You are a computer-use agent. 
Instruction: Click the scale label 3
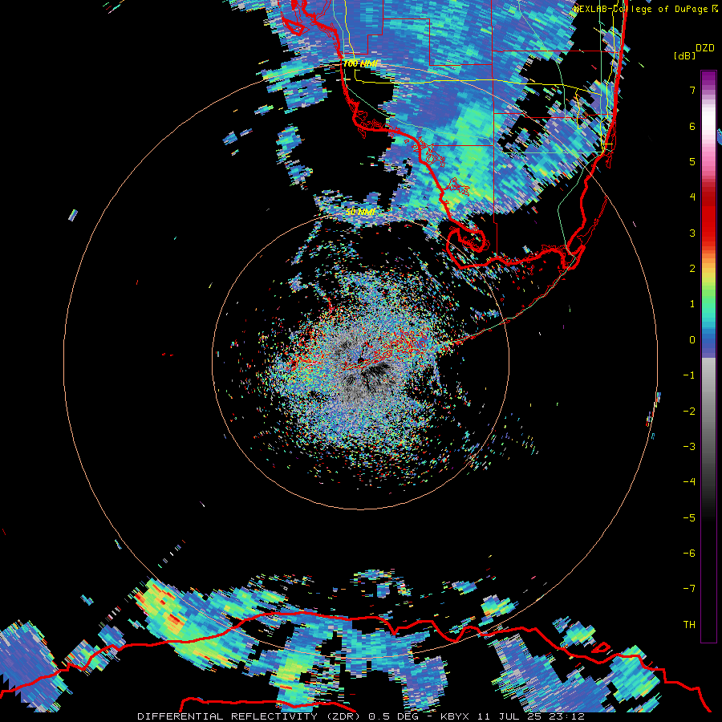click(692, 233)
